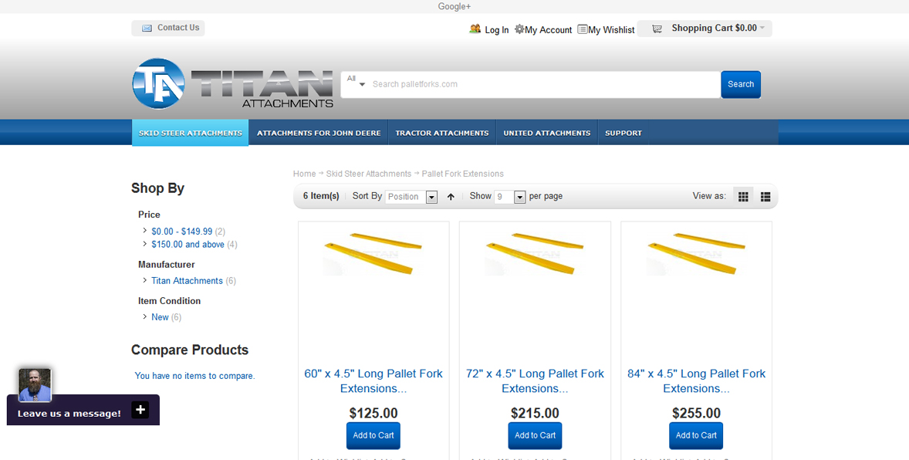This screenshot has height=460, width=909.
Task: Open the My Account link
Action: (x=549, y=29)
